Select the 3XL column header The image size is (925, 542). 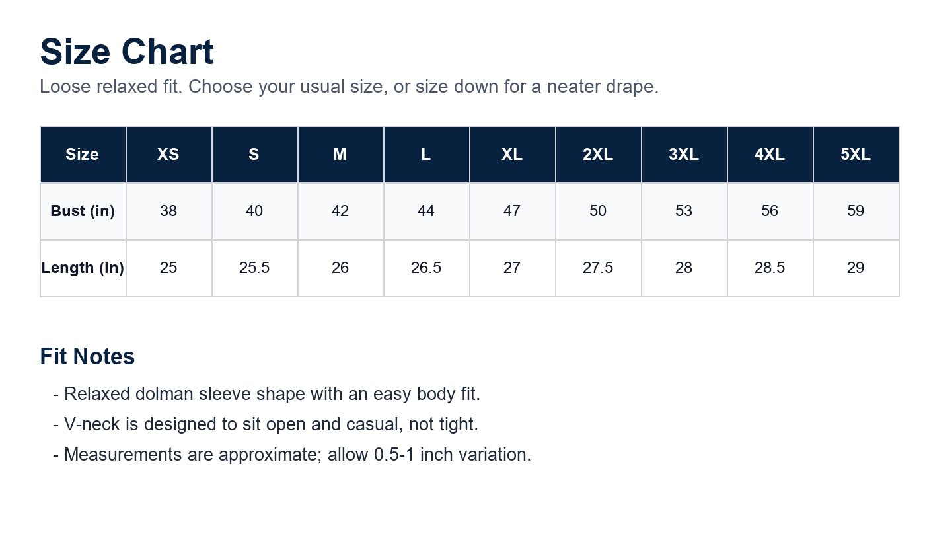pyautogui.click(x=684, y=155)
